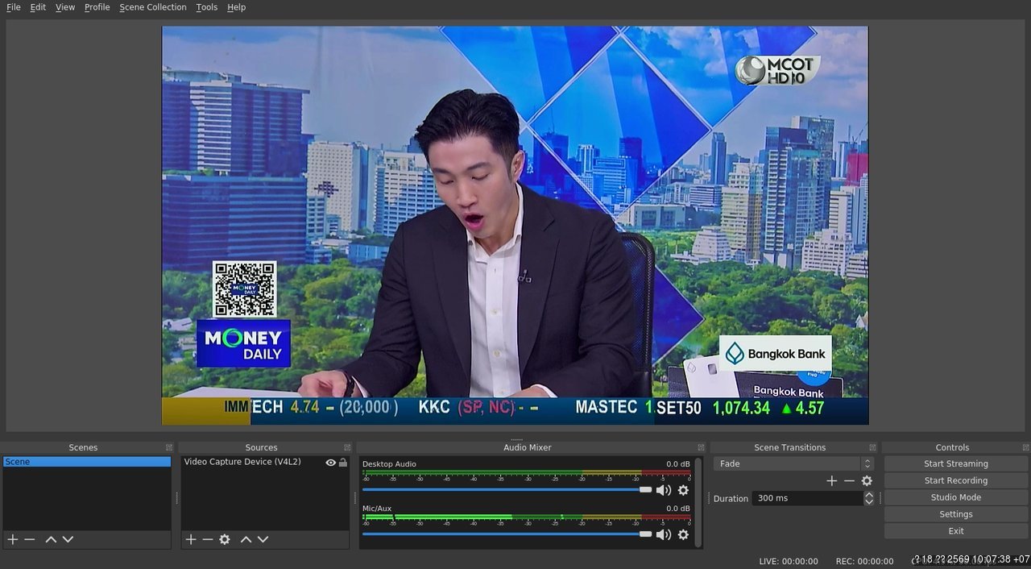Open the Scene Collection menu
Viewport: 1031px width, 569px height.
coord(153,7)
